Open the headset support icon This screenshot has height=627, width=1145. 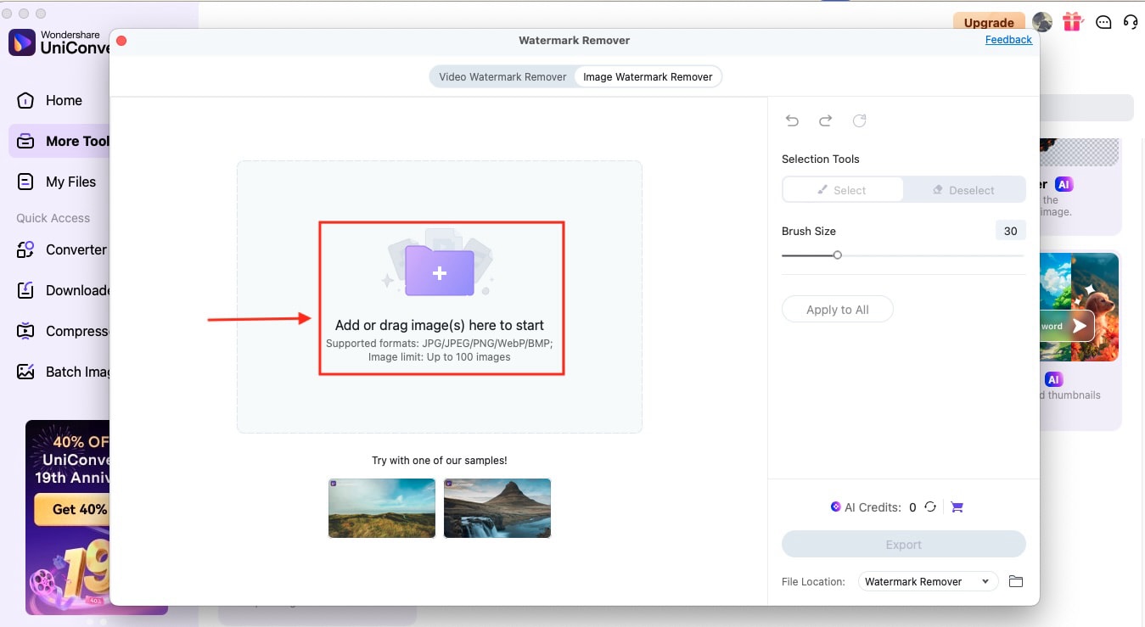pos(1131,22)
